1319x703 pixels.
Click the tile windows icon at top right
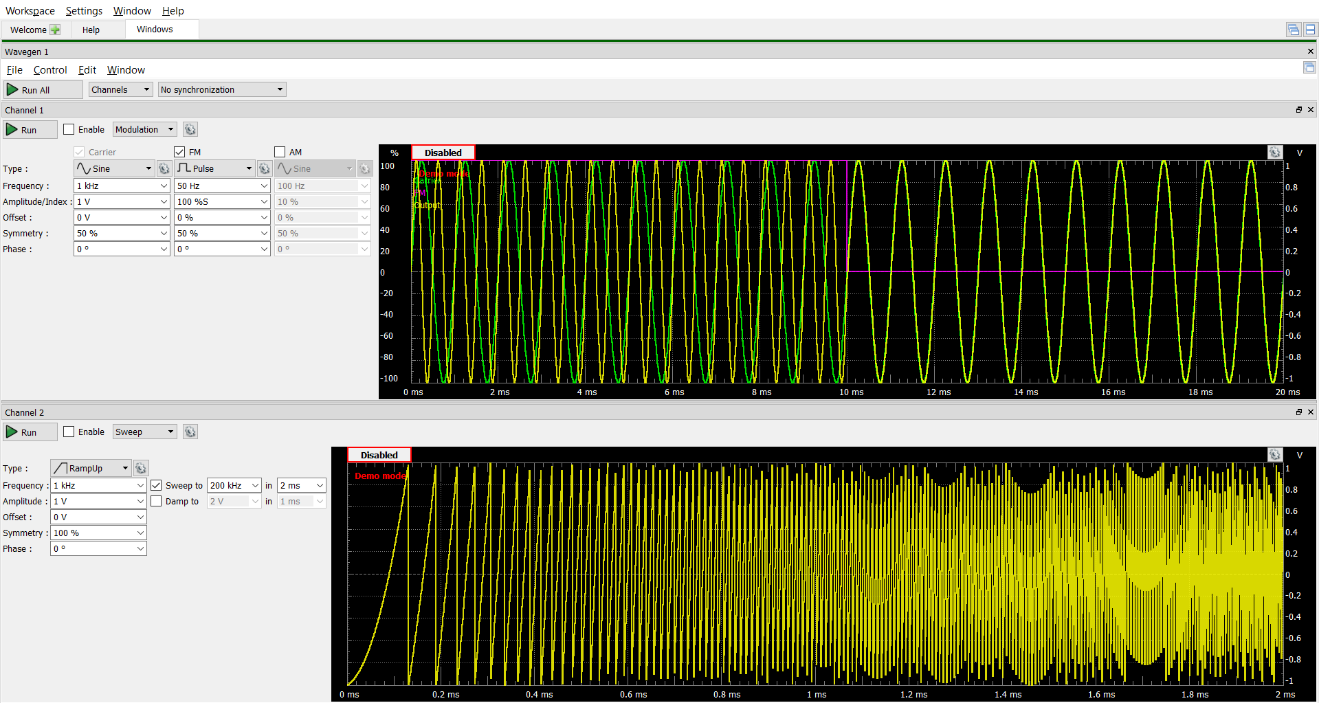coord(1310,30)
